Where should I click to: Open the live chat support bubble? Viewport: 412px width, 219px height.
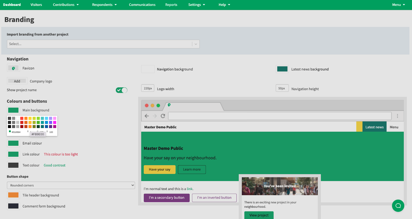(398, 206)
